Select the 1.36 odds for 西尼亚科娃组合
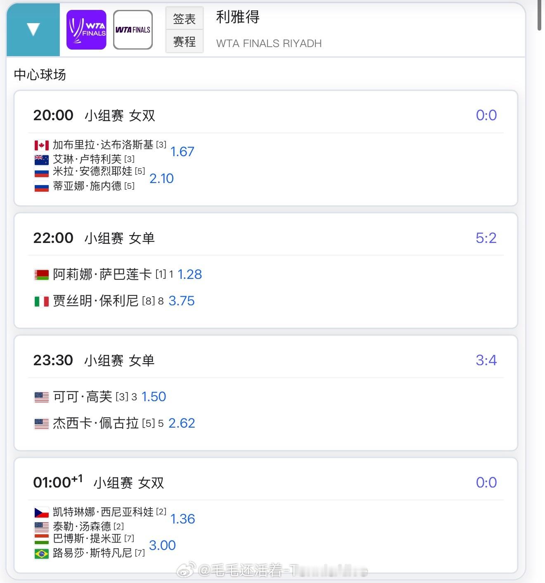Screen dimensions: 545x583 coord(182,519)
